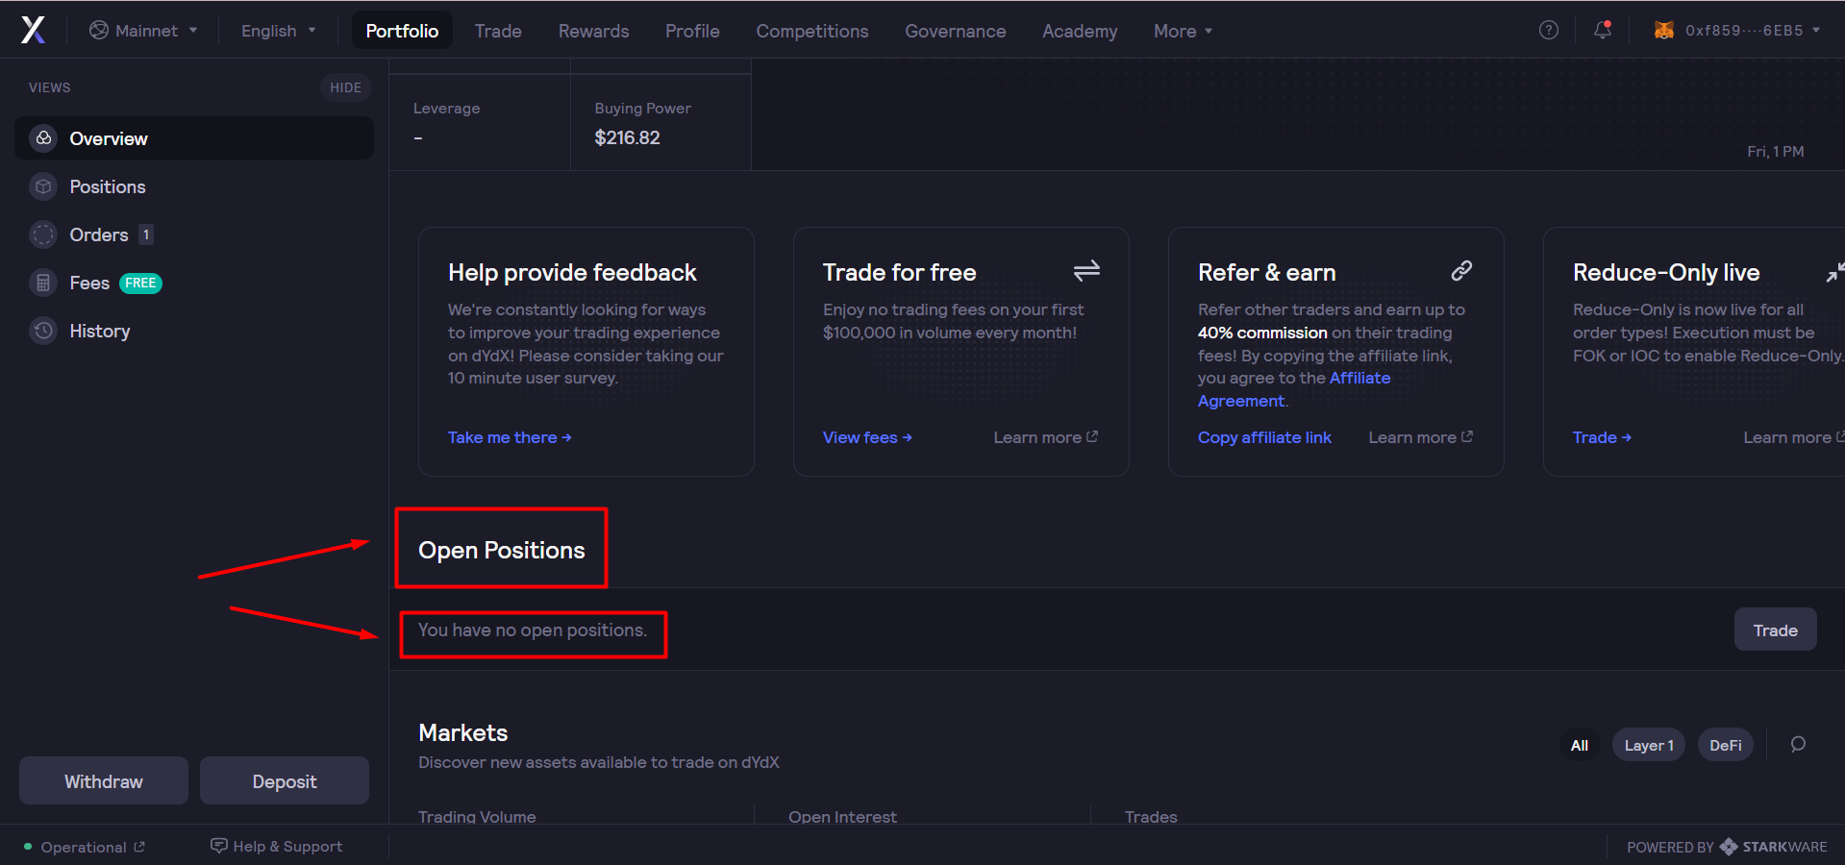Image resolution: width=1845 pixels, height=865 pixels.
Task: Select Overview in the sidebar
Action: (x=194, y=138)
